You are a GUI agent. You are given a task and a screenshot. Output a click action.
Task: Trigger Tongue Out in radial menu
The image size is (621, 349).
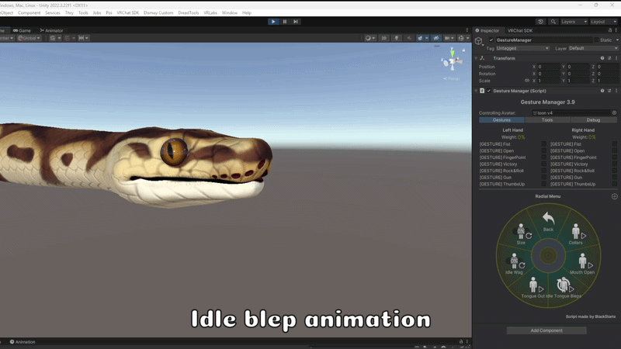coord(533,288)
